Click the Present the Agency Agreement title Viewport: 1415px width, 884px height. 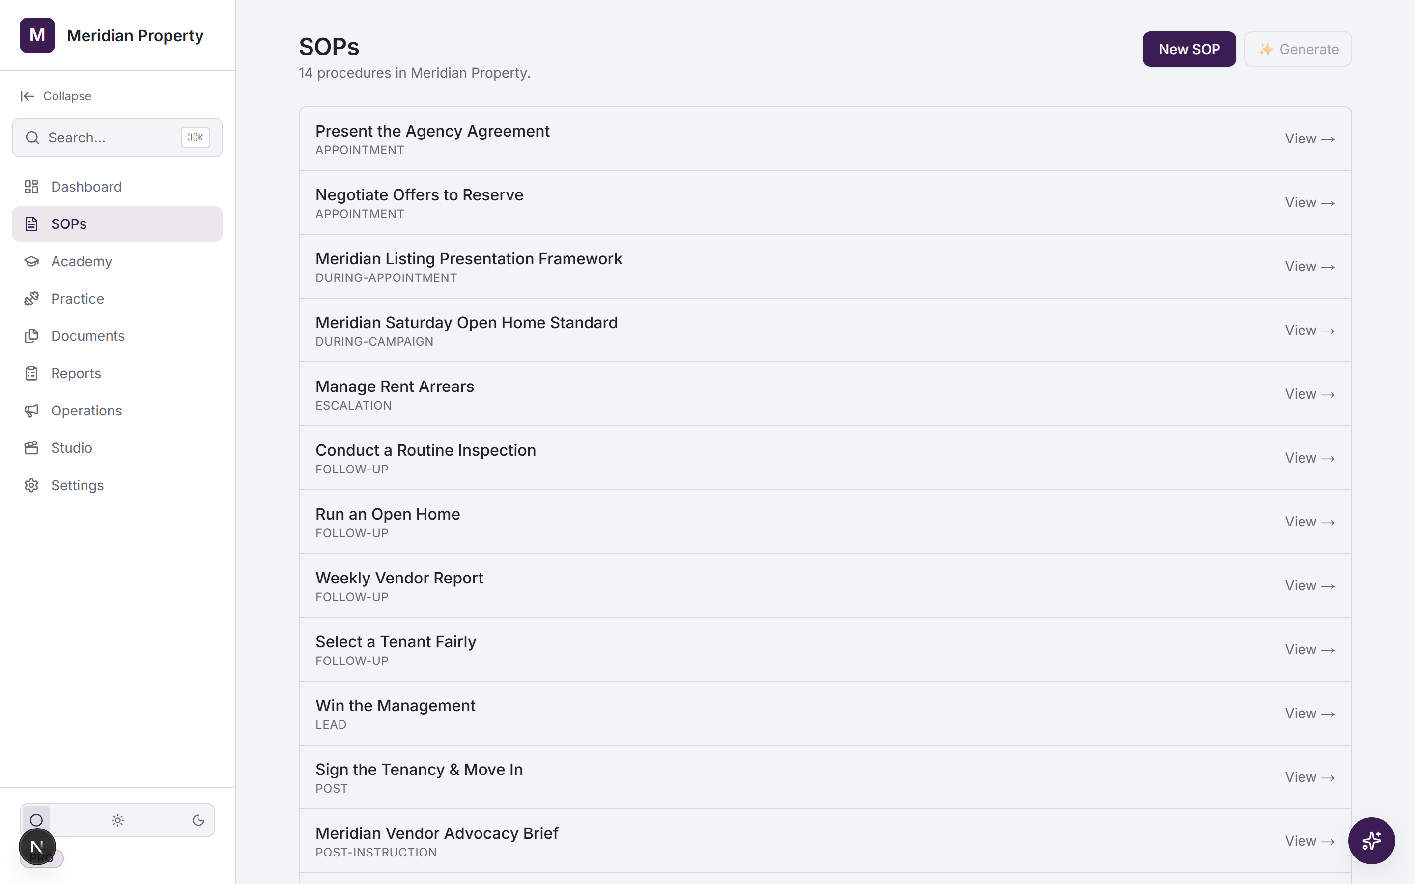(432, 131)
